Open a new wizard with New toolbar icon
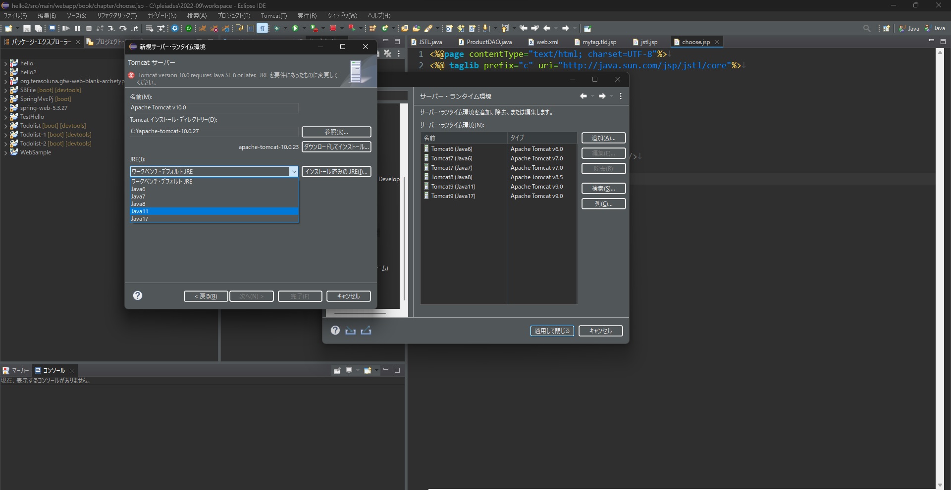951x490 pixels. (7, 28)
